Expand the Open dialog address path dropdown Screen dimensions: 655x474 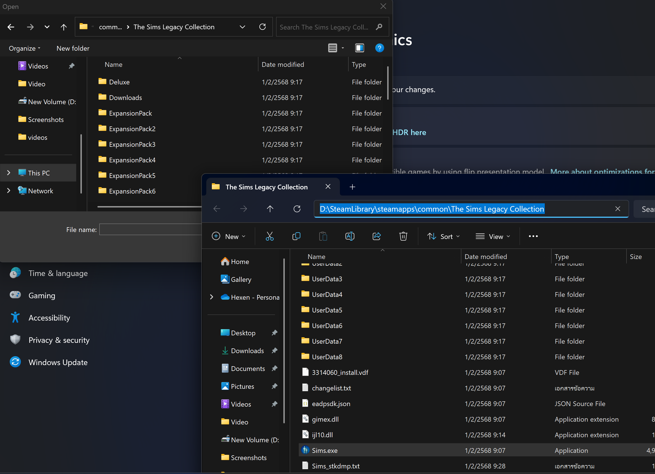[242, 27]
